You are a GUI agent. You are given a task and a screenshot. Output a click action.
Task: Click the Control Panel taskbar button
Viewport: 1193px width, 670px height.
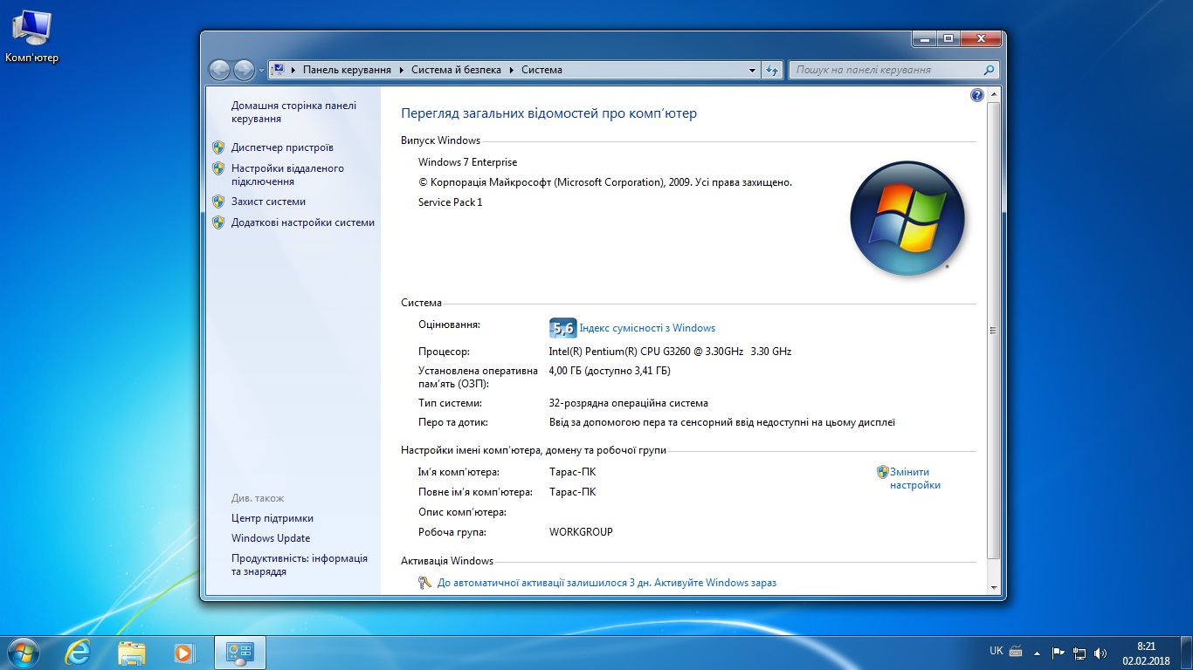pos(239,652)
